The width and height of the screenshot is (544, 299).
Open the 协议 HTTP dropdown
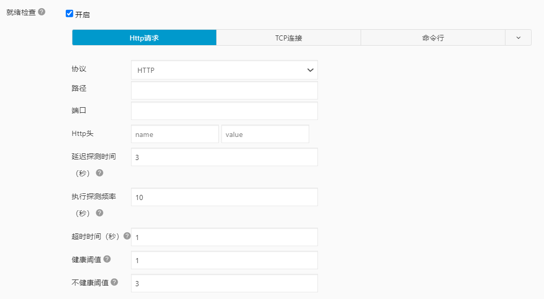pos(224,70)
